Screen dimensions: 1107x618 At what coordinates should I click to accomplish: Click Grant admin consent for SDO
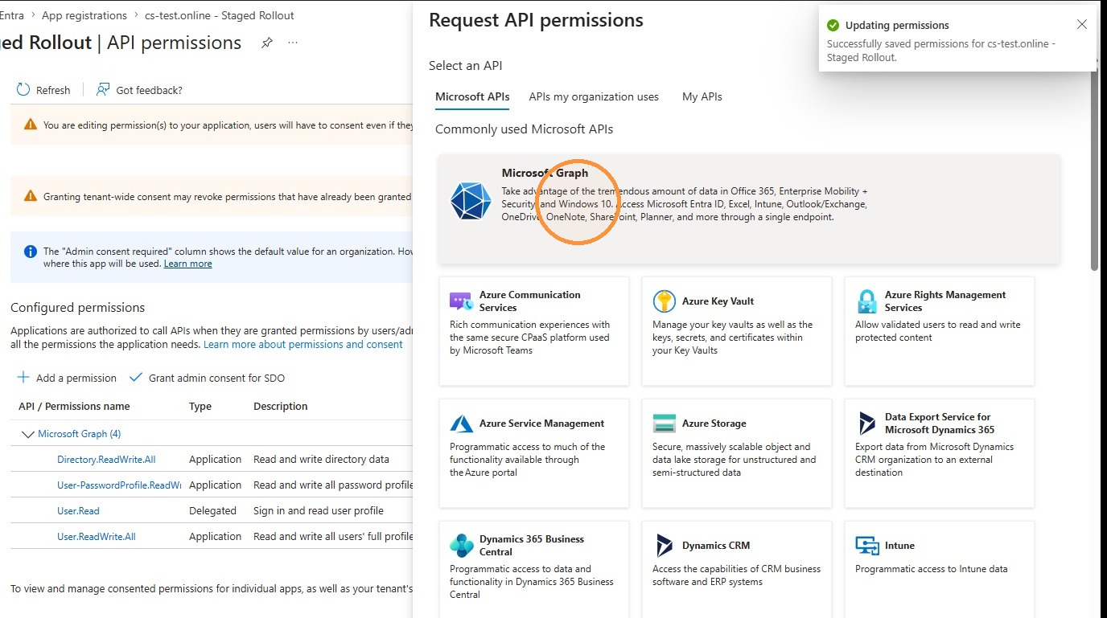tap(207, 378)
